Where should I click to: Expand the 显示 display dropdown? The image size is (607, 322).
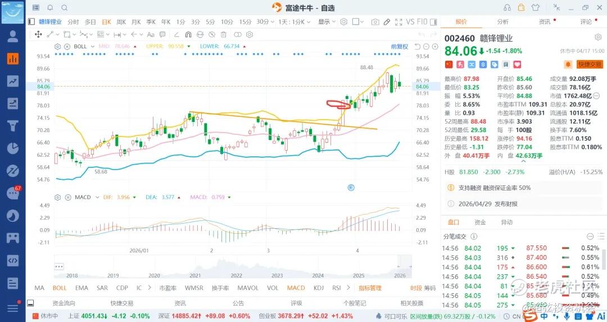[x=326, y=22]
